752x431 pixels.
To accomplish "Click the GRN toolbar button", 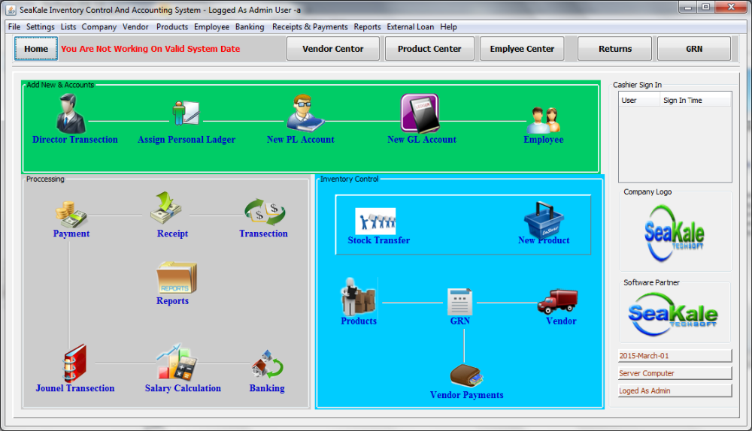I will pos(694,48).
